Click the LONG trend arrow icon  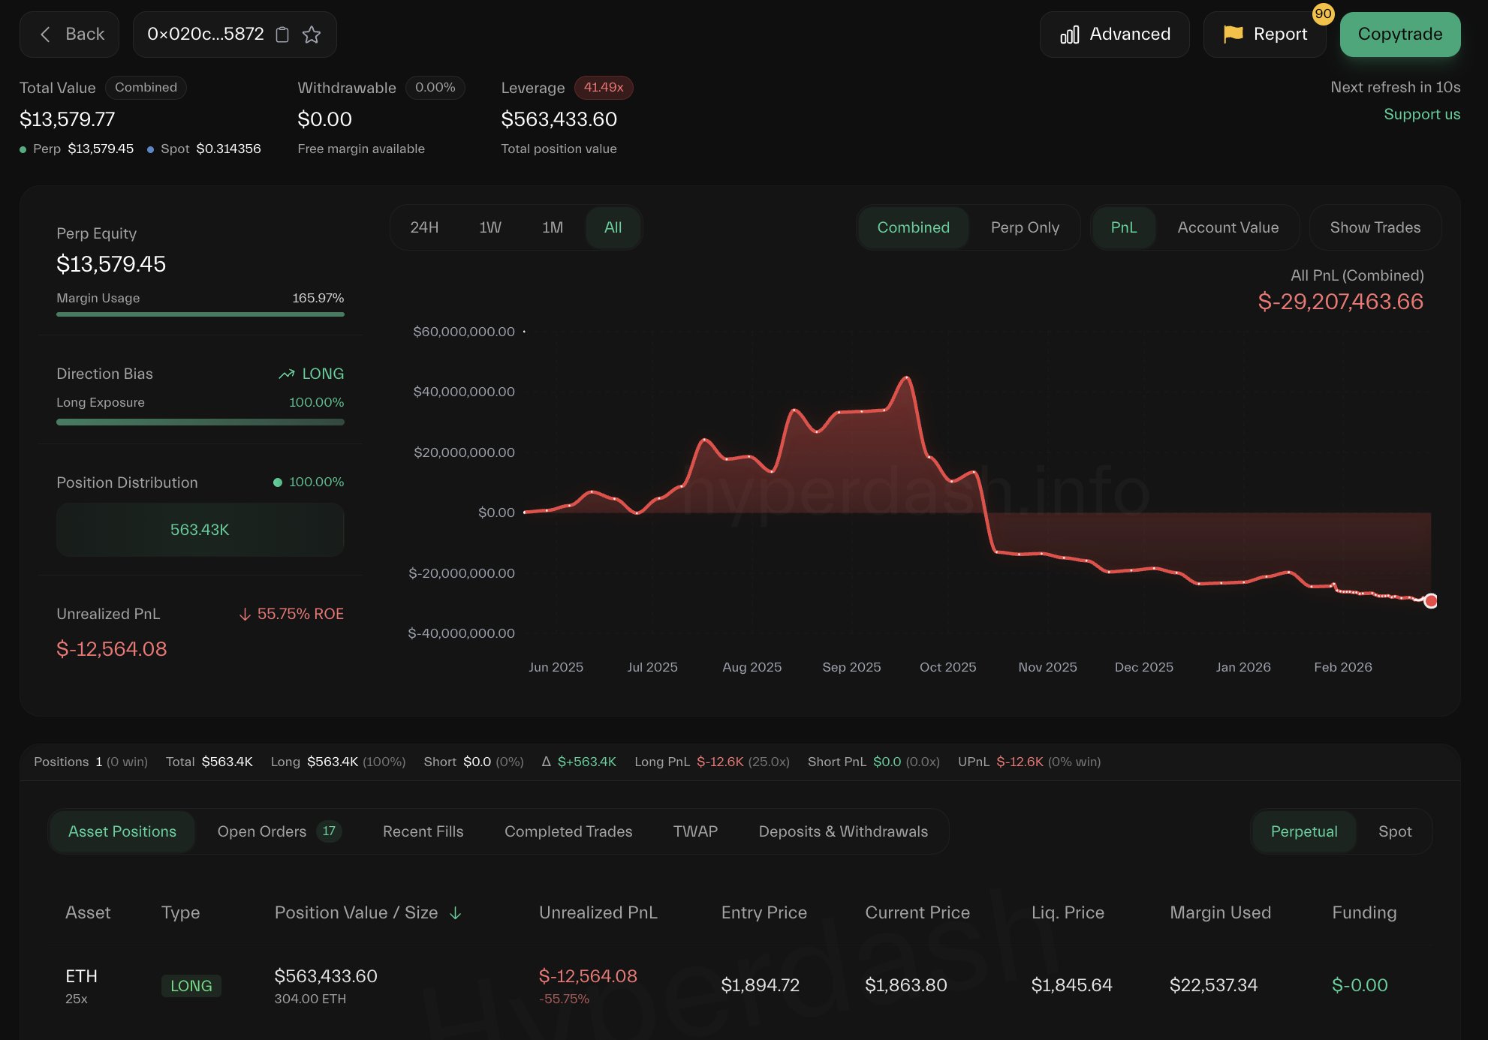(286, 374)
